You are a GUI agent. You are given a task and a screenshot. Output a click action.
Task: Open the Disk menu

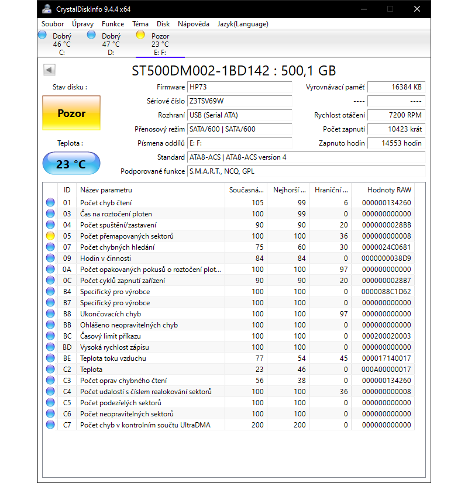click(x=163, y=24)
